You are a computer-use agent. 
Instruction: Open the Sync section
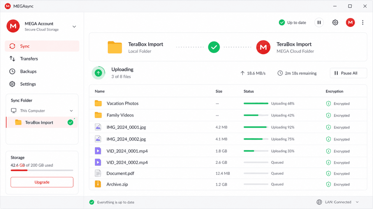coord(42,46)
